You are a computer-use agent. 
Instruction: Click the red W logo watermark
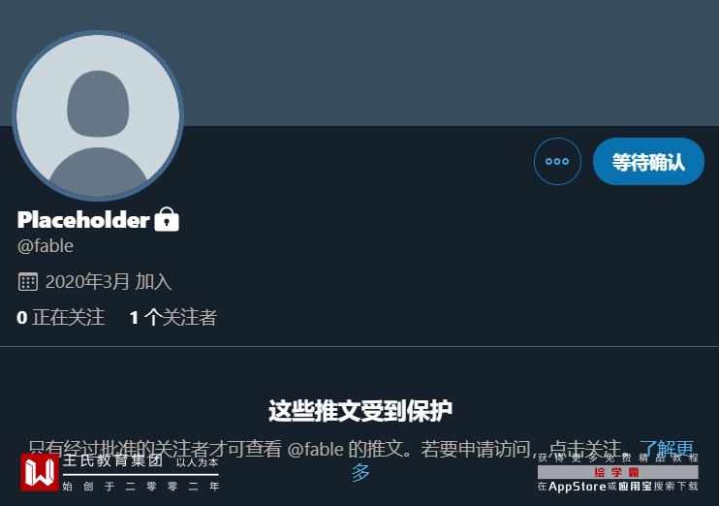[40, 472]
